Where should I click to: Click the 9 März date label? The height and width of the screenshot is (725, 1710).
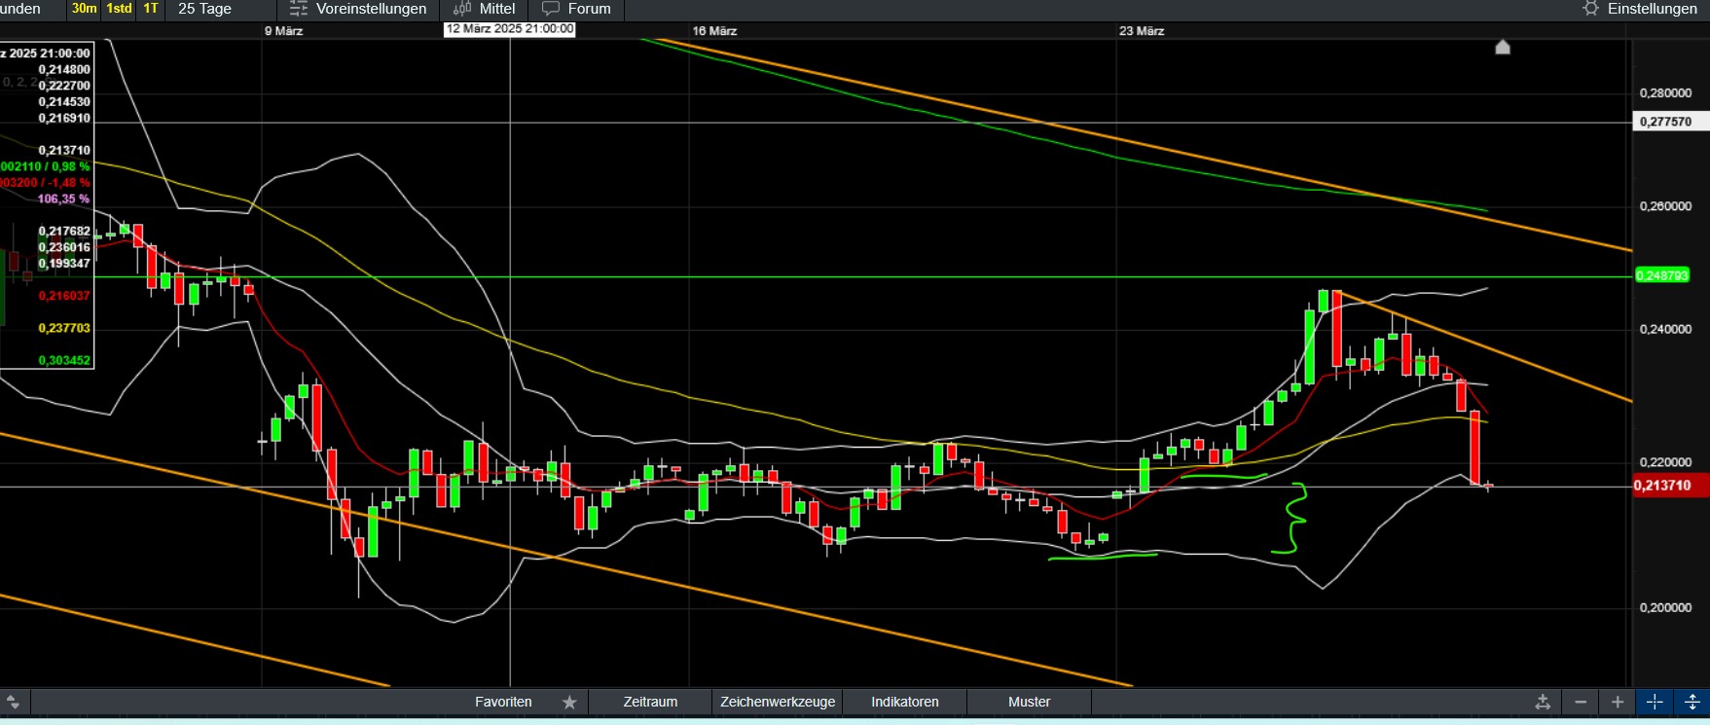coord(284,31)
